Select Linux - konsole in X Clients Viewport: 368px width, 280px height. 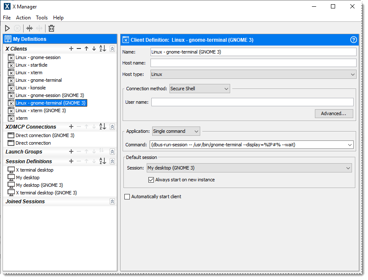pyautogui.click(x=30, y=88)
